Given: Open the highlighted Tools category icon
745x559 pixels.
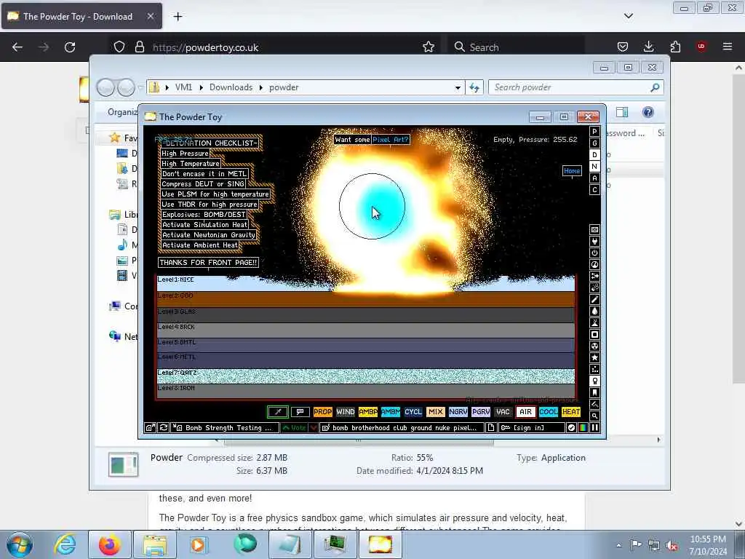Looking at the screenshot, I should [594, 381].
